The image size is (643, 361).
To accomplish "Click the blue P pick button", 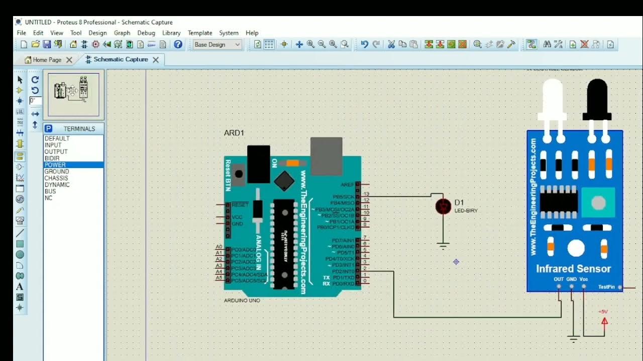I will 49,129.
